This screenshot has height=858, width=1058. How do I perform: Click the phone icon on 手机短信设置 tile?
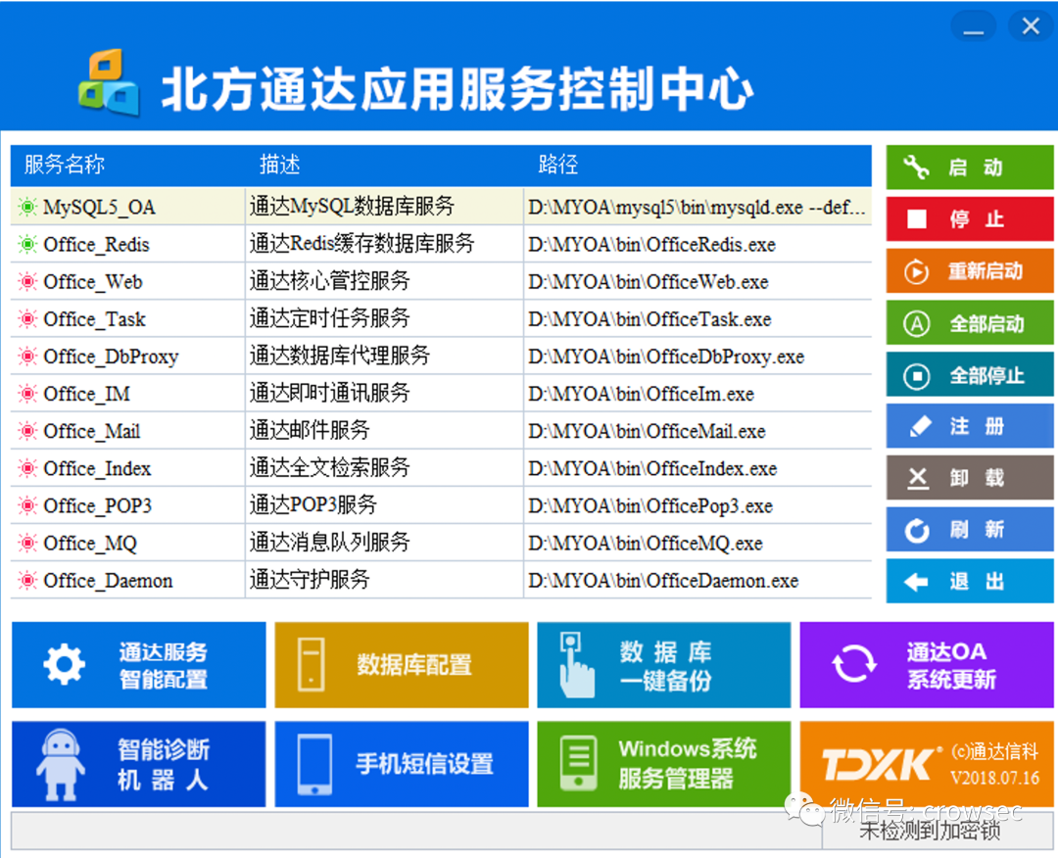pos(315,763)
